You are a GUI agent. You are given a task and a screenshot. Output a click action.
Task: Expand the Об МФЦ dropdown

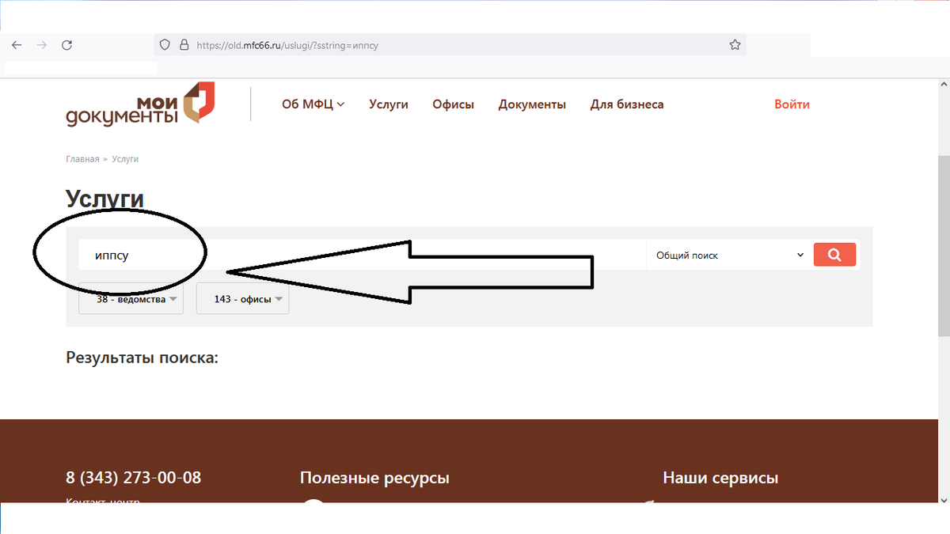(313, 104)
